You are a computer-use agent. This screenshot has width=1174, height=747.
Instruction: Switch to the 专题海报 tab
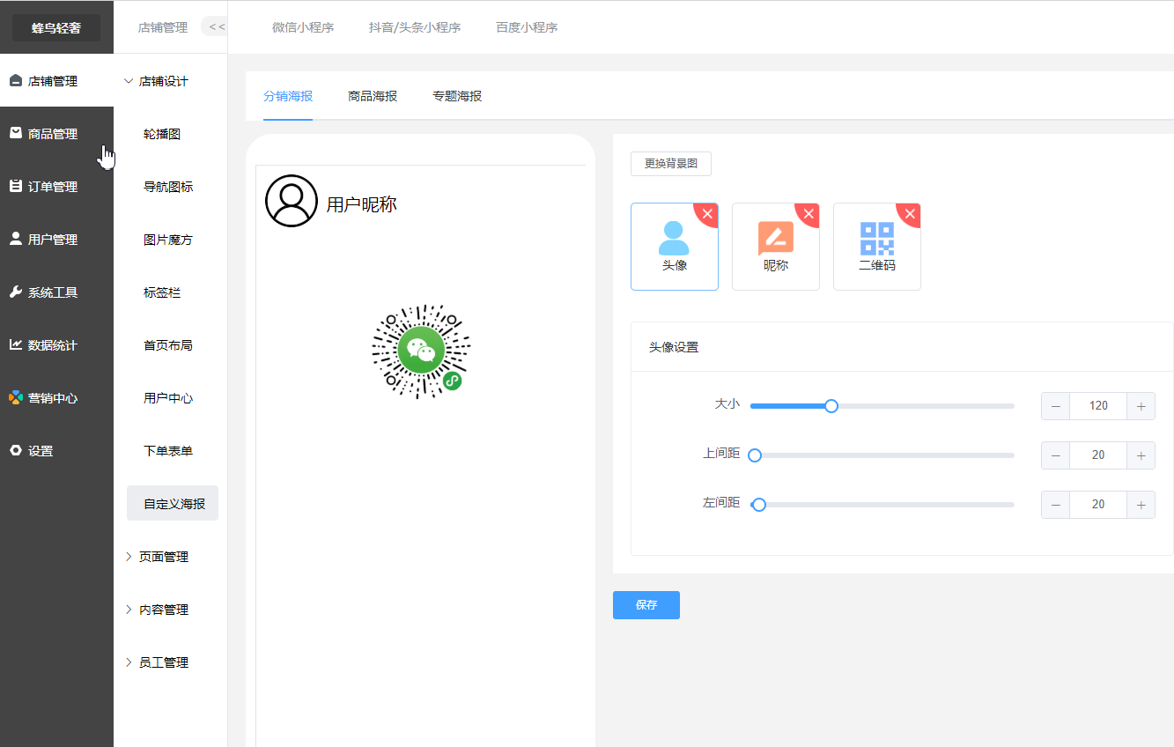(457, 96)
